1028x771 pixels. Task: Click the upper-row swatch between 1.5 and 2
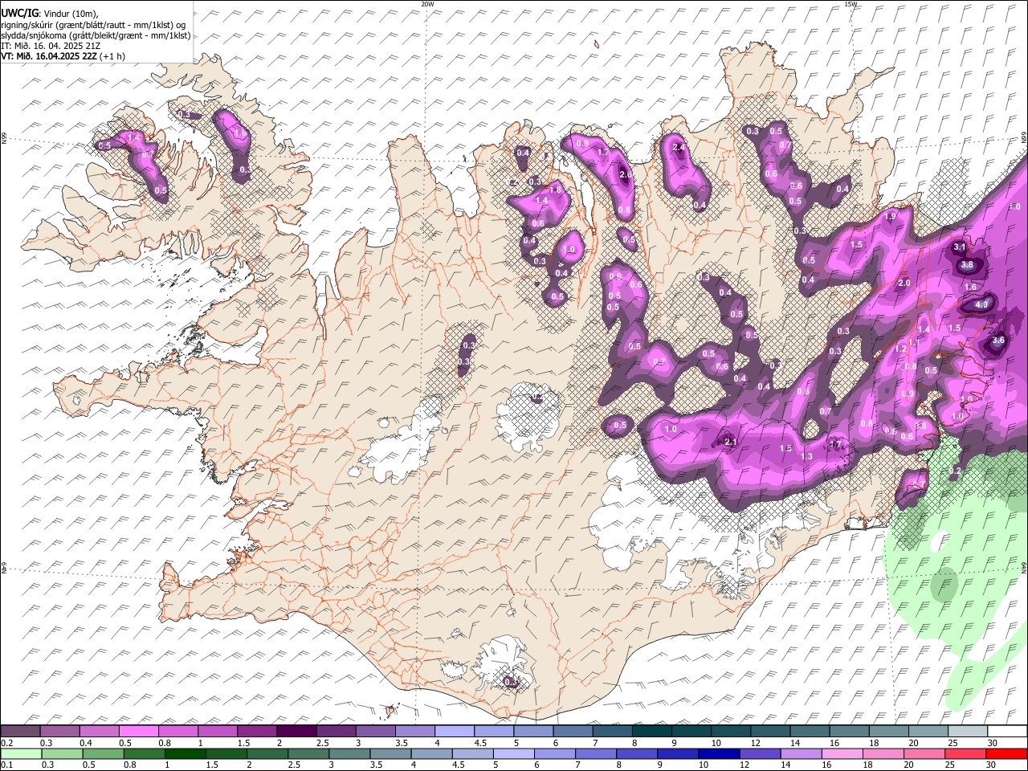pos(256,732)
